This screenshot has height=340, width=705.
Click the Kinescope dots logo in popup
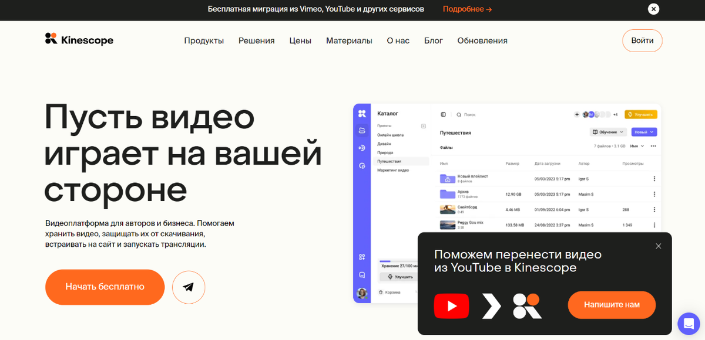coord(527,306)
